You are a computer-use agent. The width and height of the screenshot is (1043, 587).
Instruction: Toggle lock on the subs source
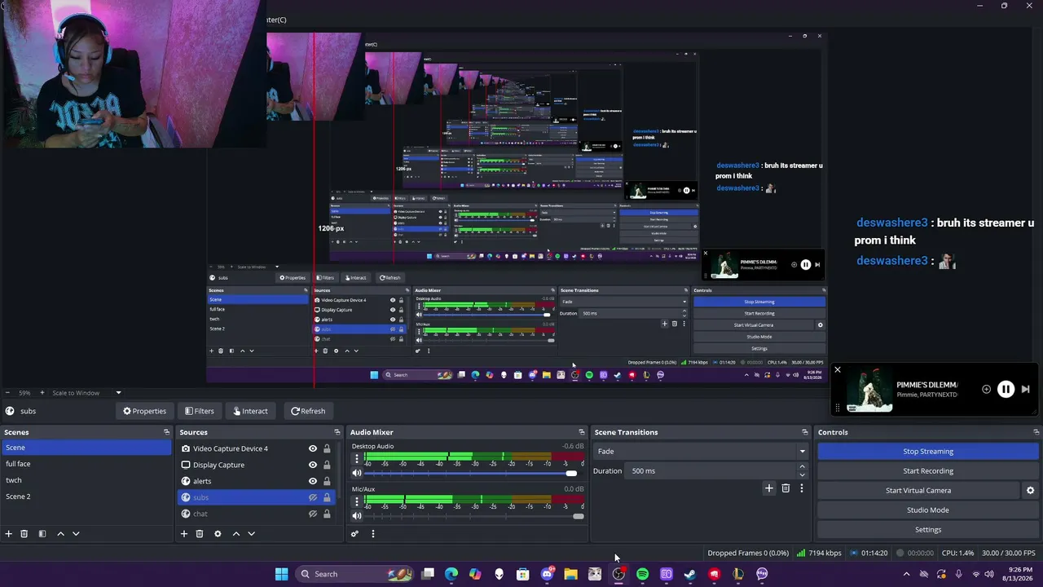(327, 497)
